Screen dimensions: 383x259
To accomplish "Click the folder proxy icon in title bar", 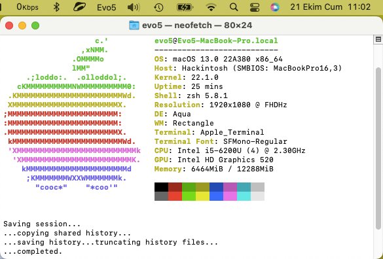I will [x=134, y=25].
